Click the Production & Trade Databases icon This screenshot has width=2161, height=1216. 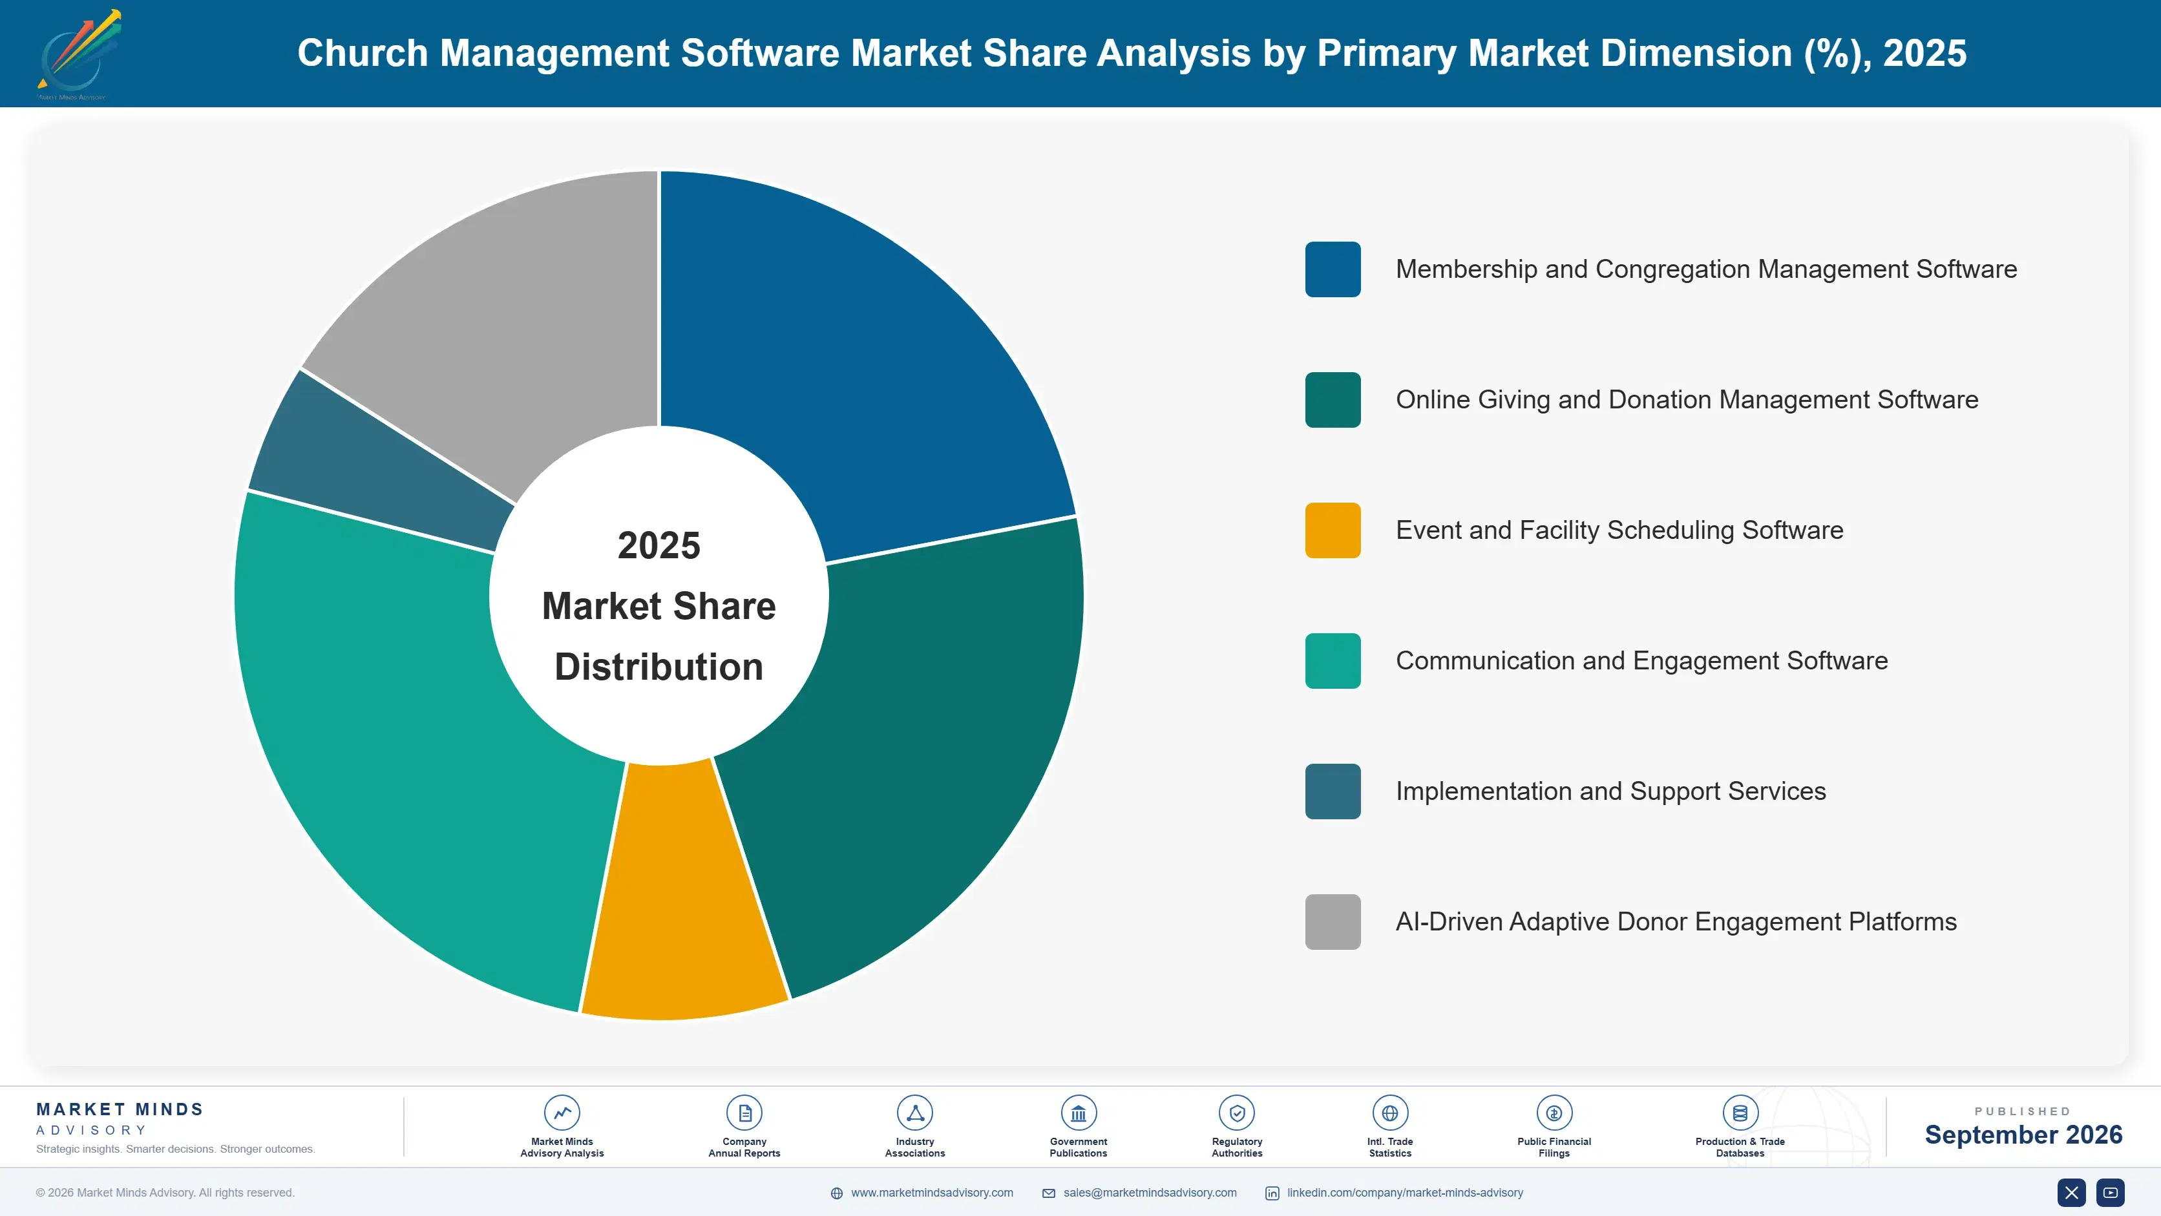pyautogui.click(x=1740, y=1113)
